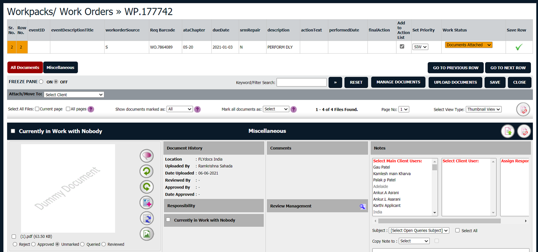
Task: Check the Current page select-all checkbox
Action: pyautogui.click(x=37, y=109)
